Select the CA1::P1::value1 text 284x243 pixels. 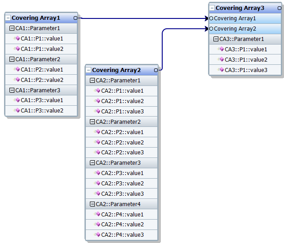42,39
